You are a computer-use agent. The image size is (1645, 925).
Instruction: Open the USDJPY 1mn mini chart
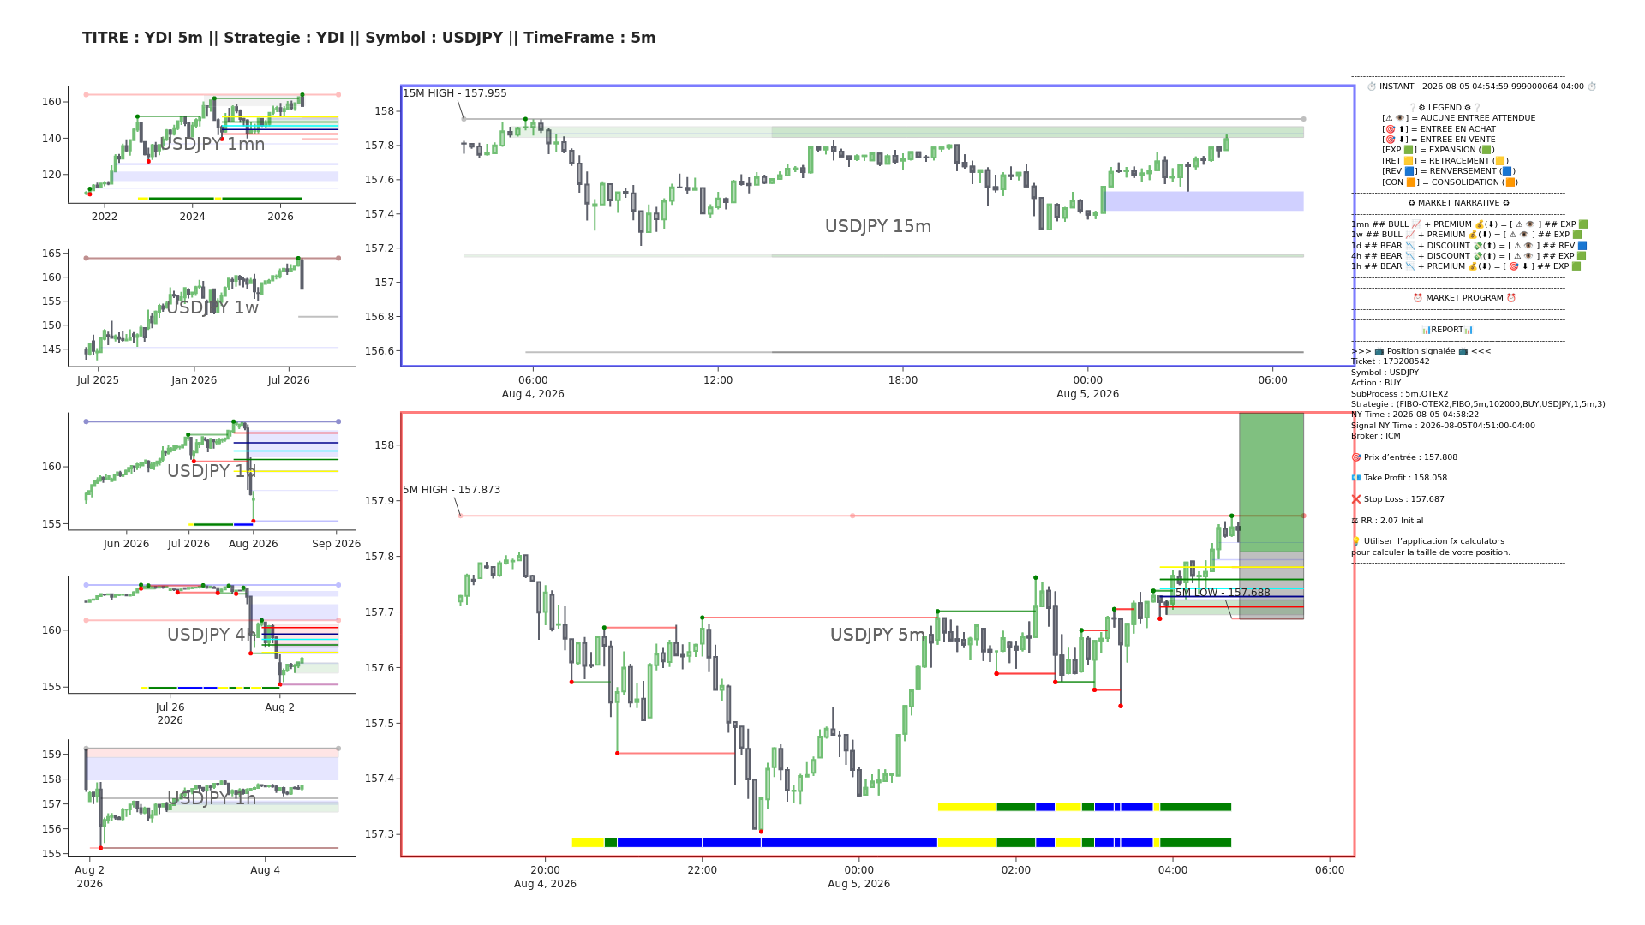[x=212, y=144]
